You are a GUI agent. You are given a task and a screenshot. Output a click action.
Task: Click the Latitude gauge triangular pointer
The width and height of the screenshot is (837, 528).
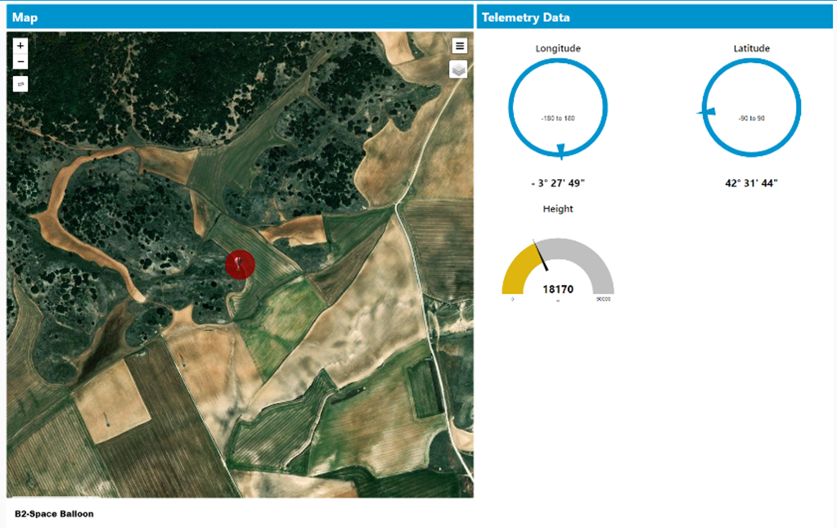coord(710,111)
